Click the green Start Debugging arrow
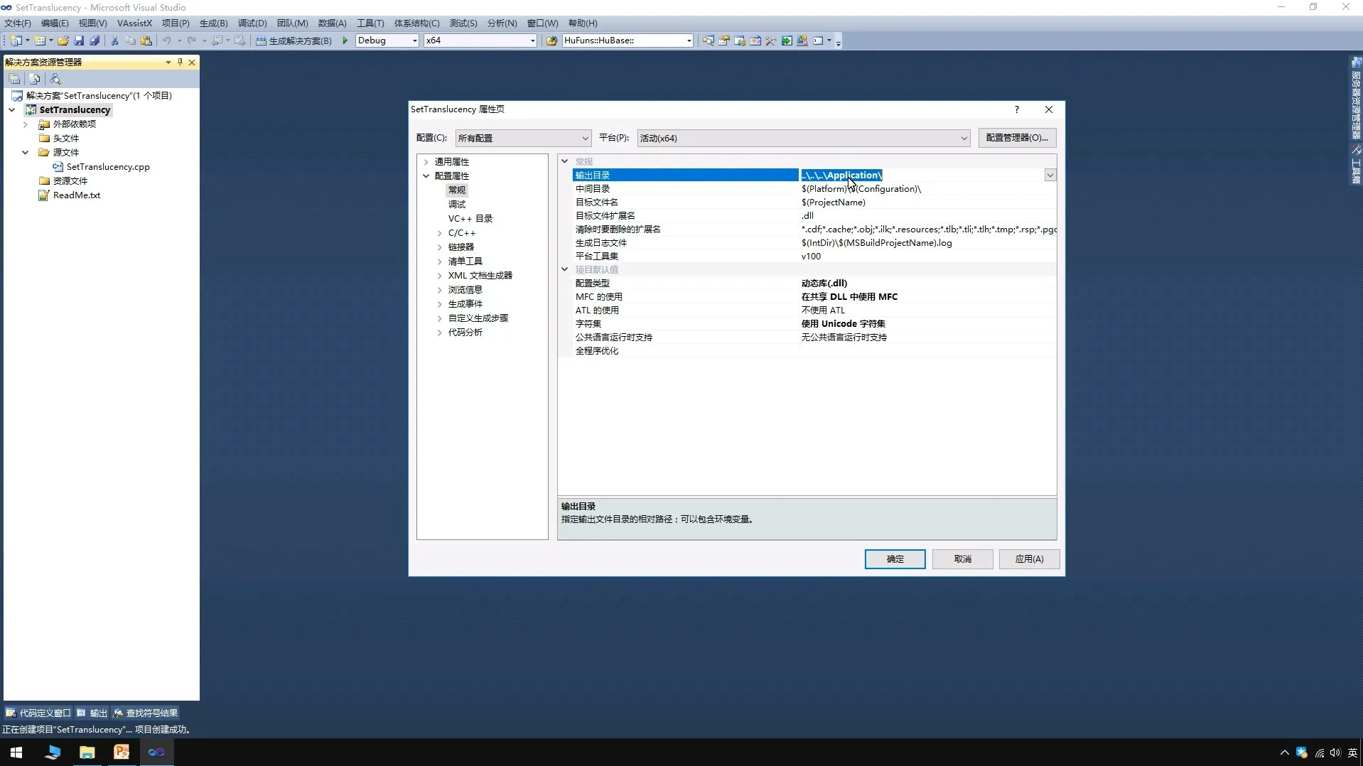This screenshot has height=766, width=1363. tap(345, 41)
